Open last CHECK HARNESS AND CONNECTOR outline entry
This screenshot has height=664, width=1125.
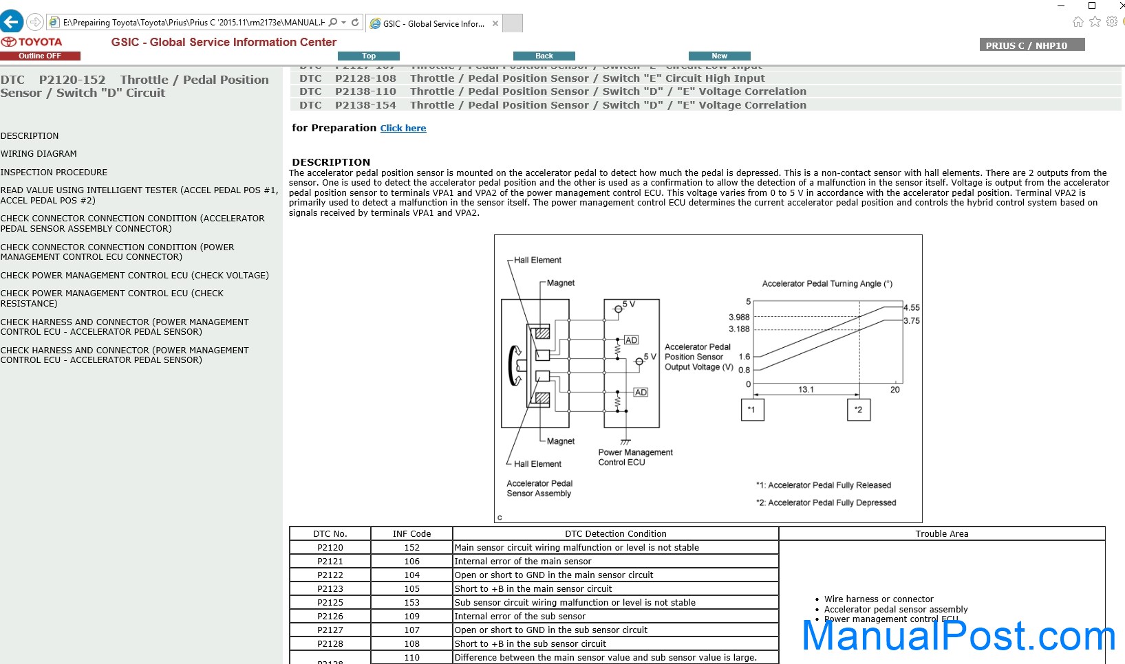click(x=125, y=355)
